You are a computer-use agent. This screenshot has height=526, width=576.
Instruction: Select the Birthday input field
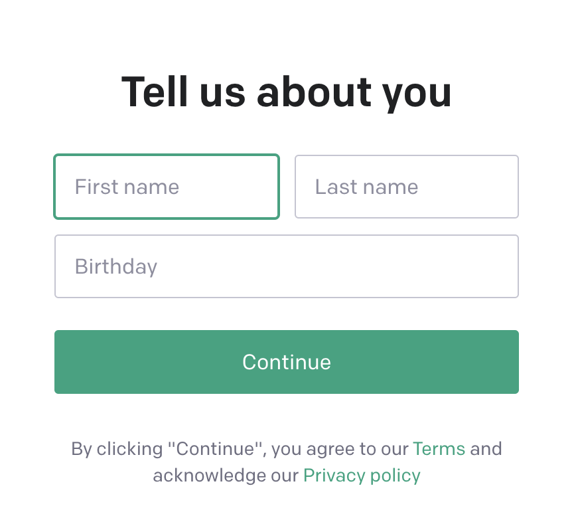click(x=286, y=266)
